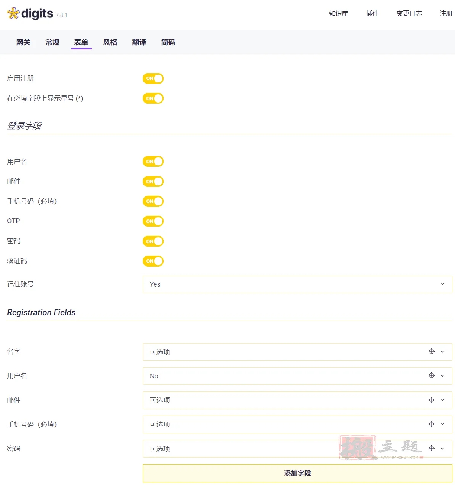455x488 pixels.
Task: Expand the 手机号码 registration field chevron
Action: pos(442,424)
